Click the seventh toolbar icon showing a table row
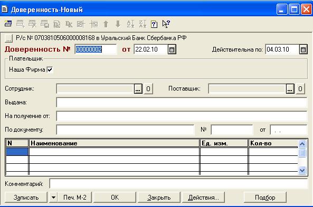This screenshot has width=313, height=207. [81, 24]
